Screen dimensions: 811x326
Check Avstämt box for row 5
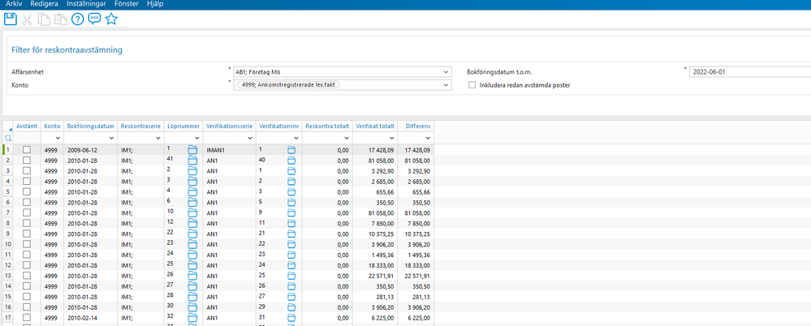(x=28, y=192)
